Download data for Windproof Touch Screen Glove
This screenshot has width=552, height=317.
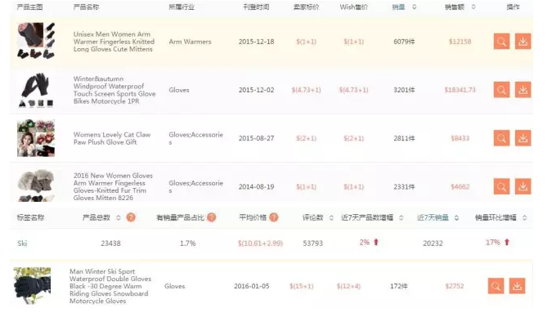523,90
